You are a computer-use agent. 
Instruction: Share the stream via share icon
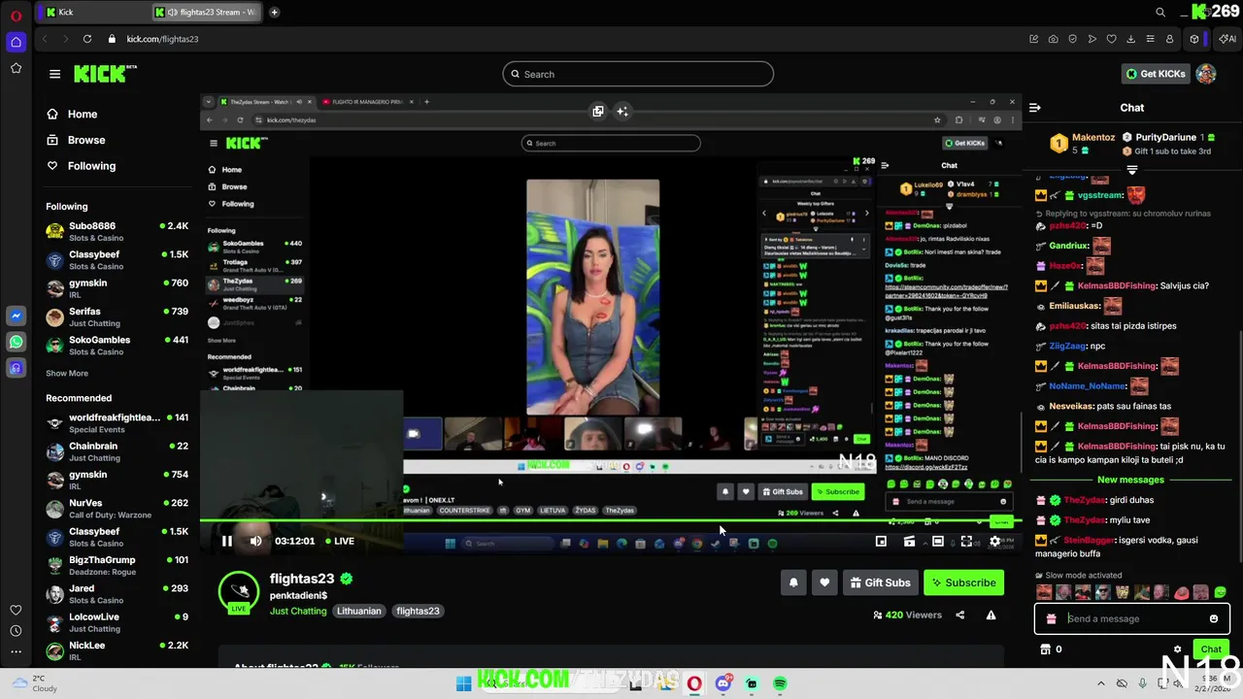pyautogui.click(x=960, y=615)
